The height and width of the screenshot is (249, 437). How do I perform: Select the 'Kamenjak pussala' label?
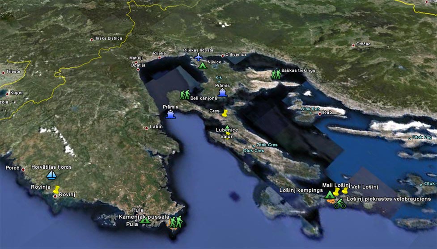click(144, 216)
